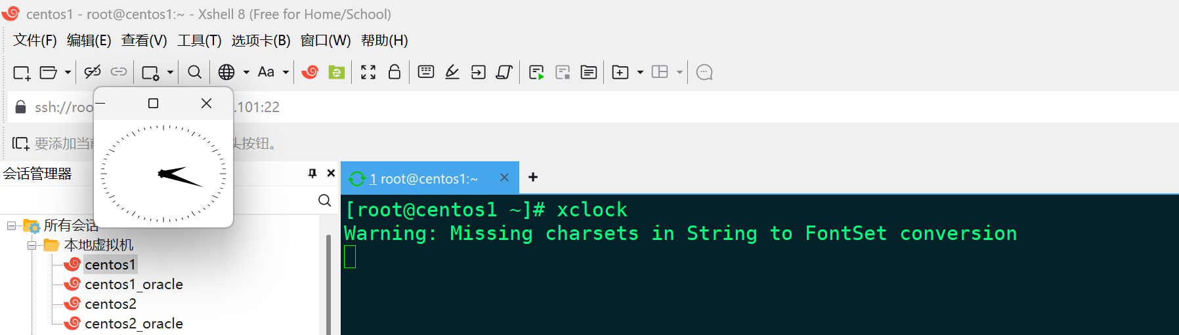The image size is (1179, 335).
Task: Click the session manager search icon
Action: click(324, 201)
